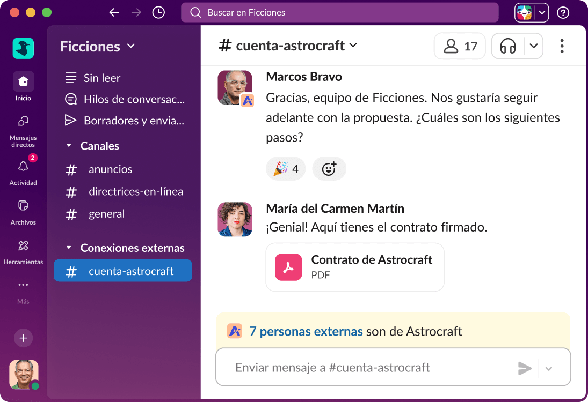Add a reaction with the emoji-plus icon
The width and height of the screenshot is (588, 402).
point(329,168)
